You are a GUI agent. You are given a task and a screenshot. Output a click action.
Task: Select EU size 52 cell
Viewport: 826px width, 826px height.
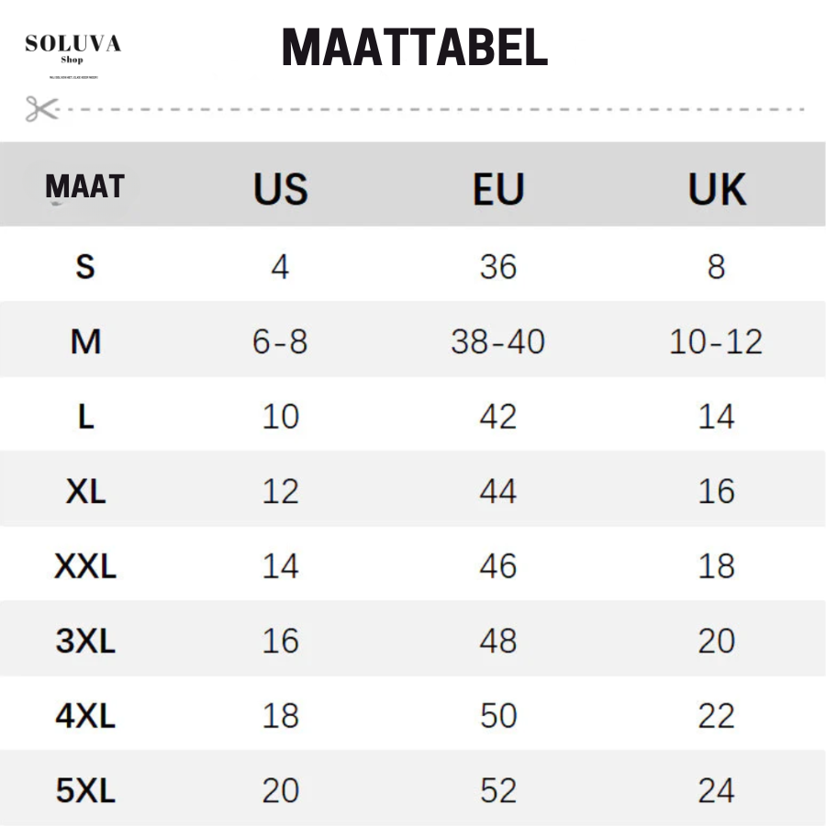pos(498,790)
